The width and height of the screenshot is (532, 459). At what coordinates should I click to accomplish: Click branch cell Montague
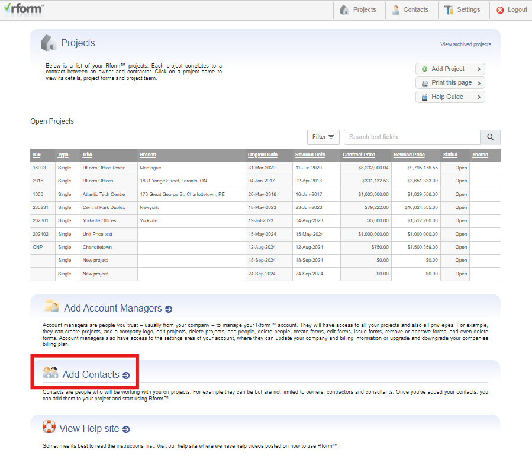click(x=150, y=168)
